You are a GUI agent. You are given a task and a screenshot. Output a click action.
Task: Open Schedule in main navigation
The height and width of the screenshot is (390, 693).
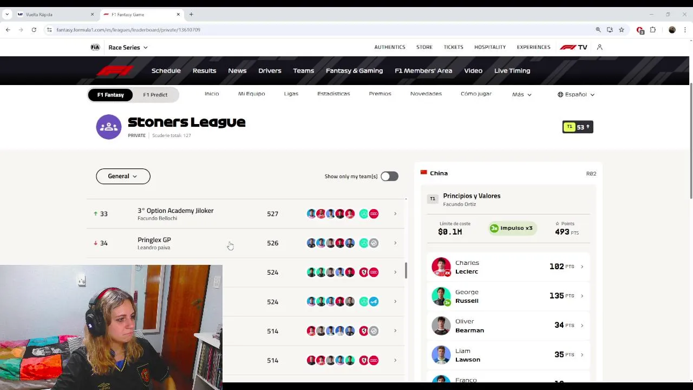pyautogui.click(x=166, y=71)
